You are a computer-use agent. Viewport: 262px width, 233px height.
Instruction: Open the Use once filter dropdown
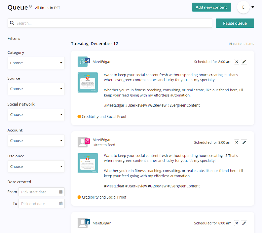(x=36, y=166)
